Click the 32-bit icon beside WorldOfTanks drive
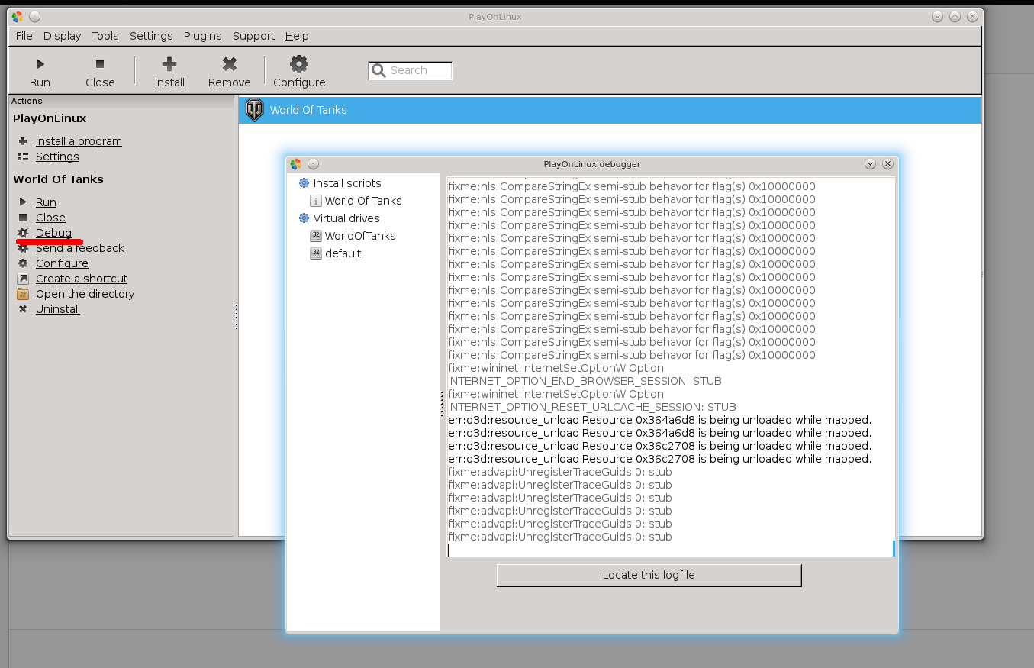Image resolution: width=1034 pixels, height=668 pixels. tap(316, 236)
